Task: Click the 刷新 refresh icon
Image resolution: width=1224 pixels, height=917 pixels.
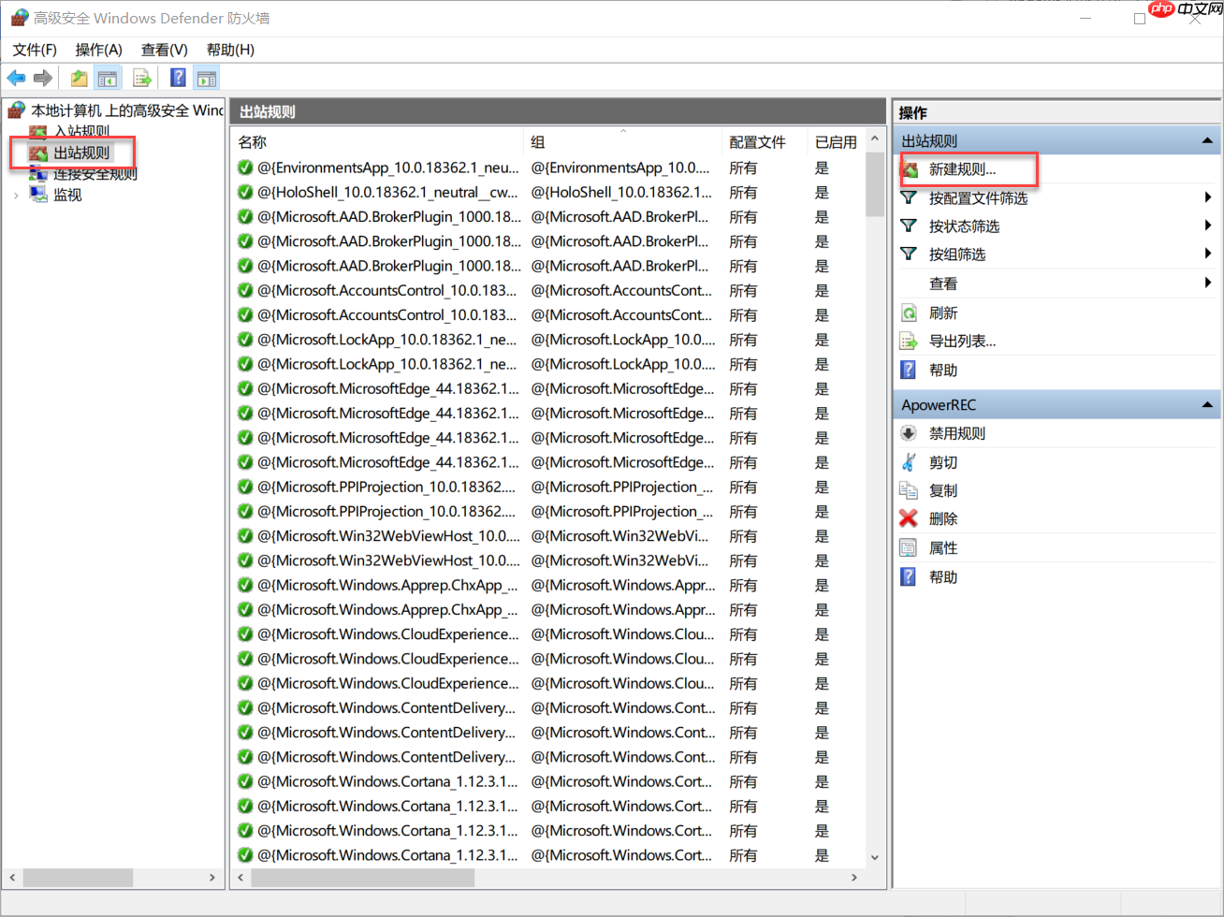Action: tap(908, 313)
